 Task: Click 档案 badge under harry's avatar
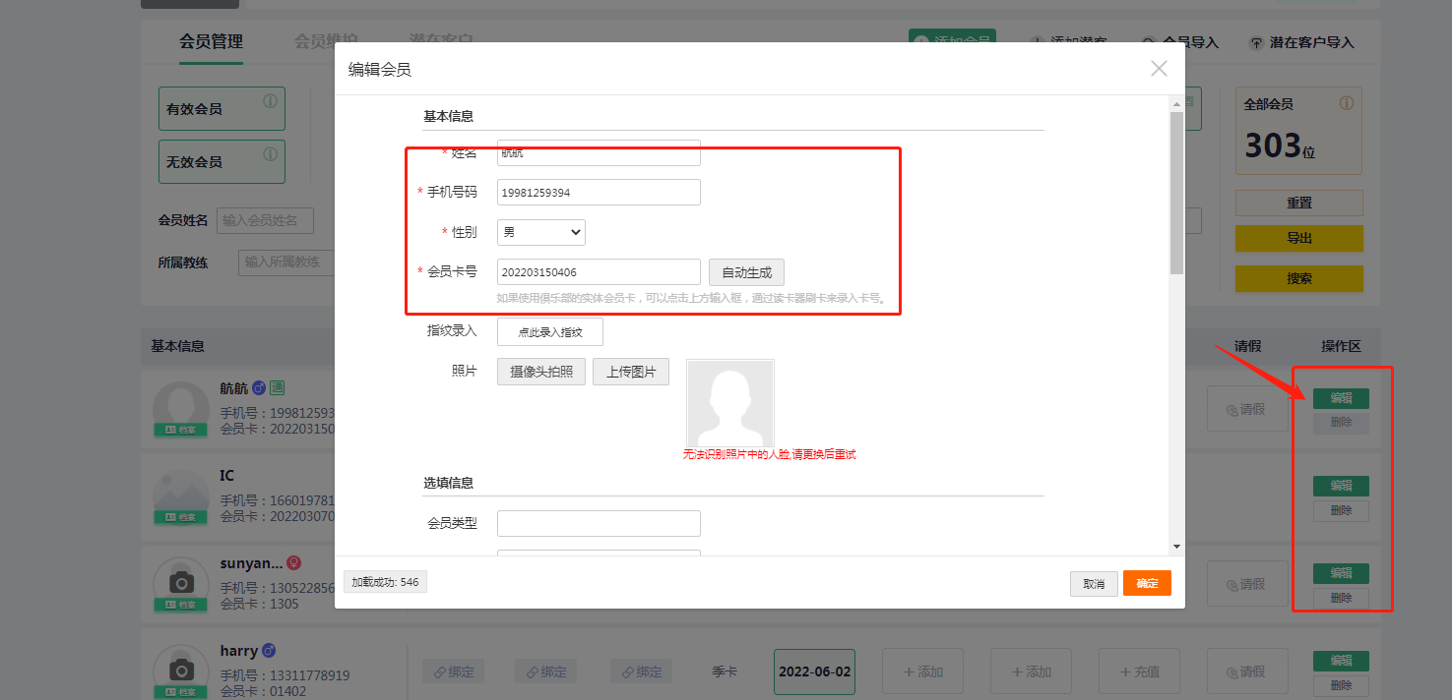pyautogui.click(x=181, y=691)
